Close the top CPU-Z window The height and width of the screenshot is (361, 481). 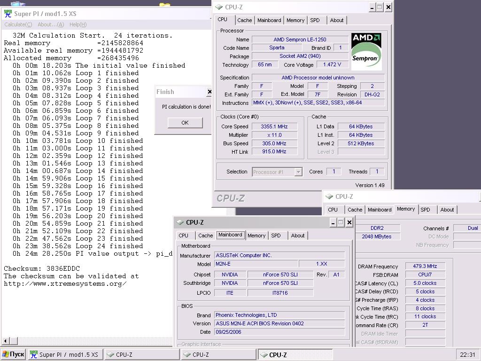388,8
